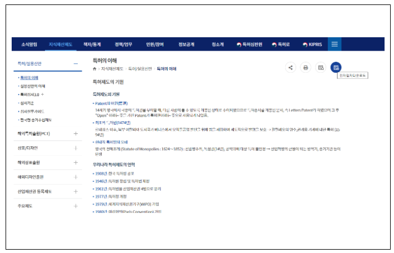Click the 1946년 history entry
This screenshot has width=394, height=253.
[x=122, y=181]
